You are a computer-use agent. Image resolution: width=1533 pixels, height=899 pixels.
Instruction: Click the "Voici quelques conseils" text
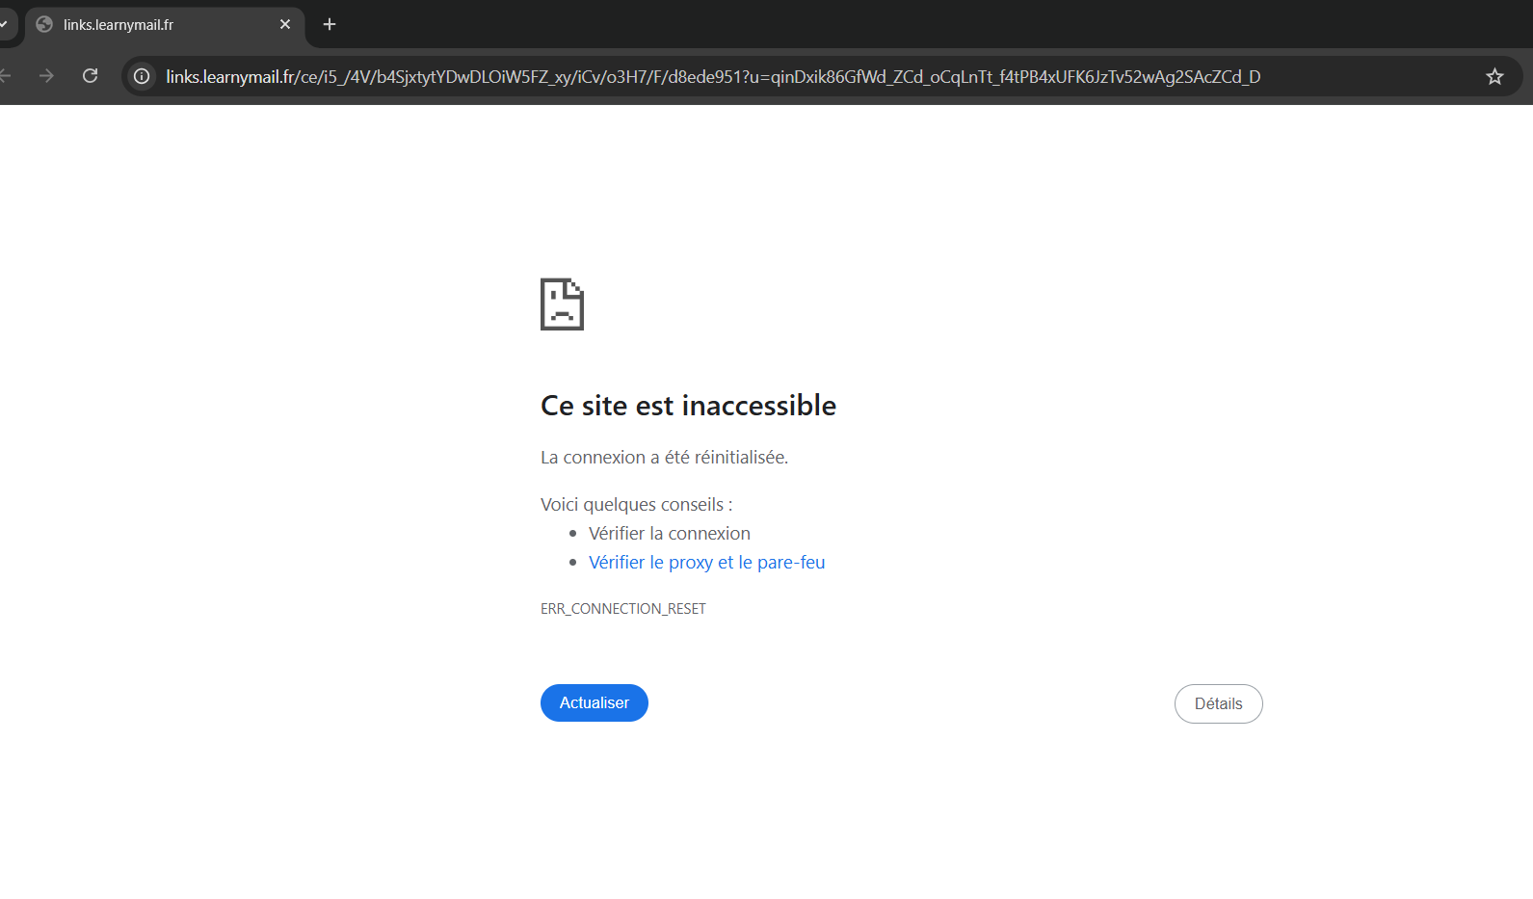pos(636,505)
